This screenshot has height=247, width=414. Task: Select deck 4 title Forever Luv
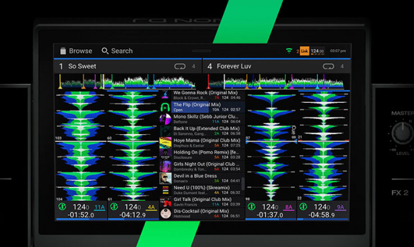tap(234, 66)
